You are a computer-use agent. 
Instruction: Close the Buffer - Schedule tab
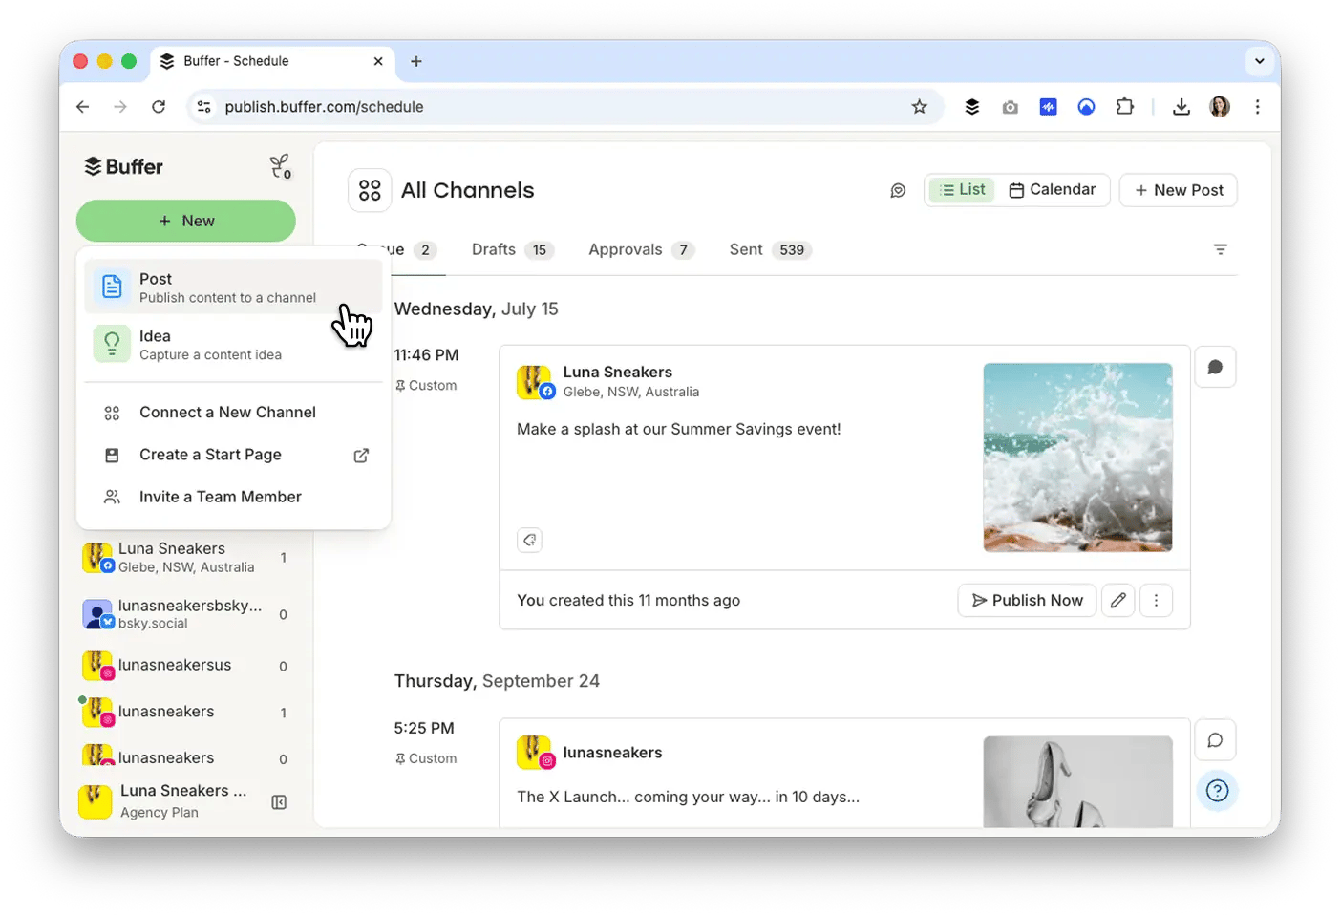point(378,61)
